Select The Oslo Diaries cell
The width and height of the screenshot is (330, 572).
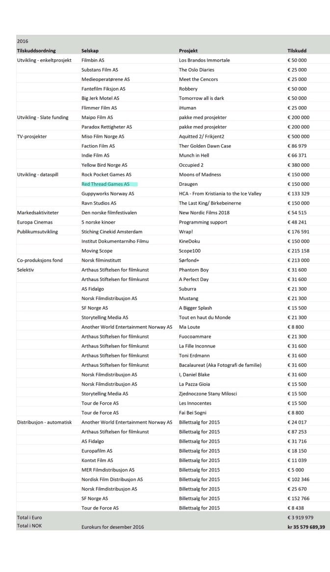point(197,70)
